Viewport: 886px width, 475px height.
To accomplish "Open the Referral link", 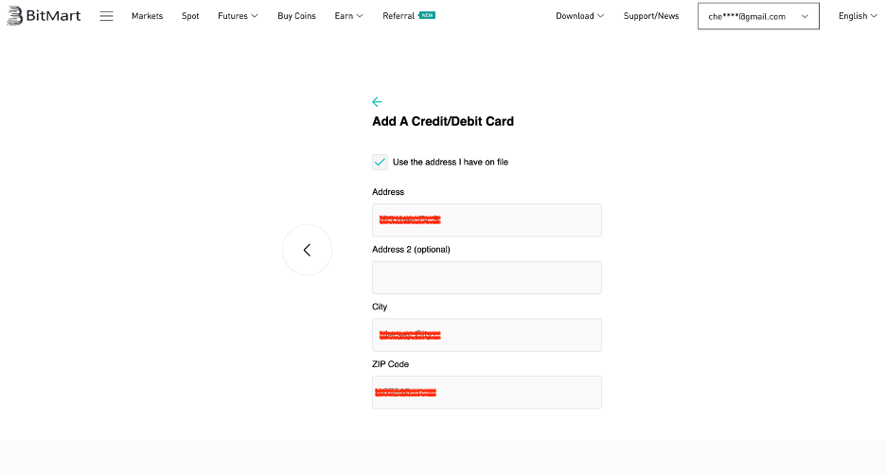I will pyautogui.click(x=399, y=16).
